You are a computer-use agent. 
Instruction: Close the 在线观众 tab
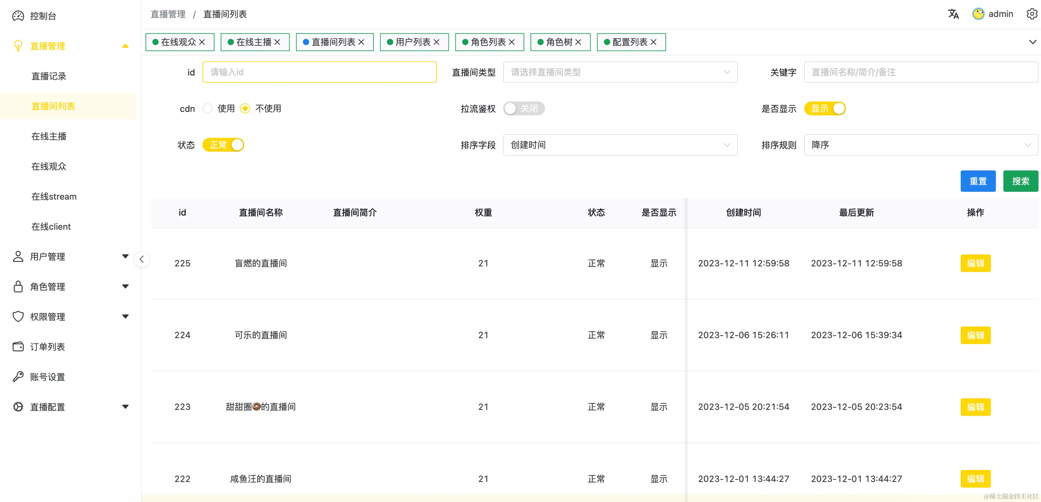tap(202, 42)
